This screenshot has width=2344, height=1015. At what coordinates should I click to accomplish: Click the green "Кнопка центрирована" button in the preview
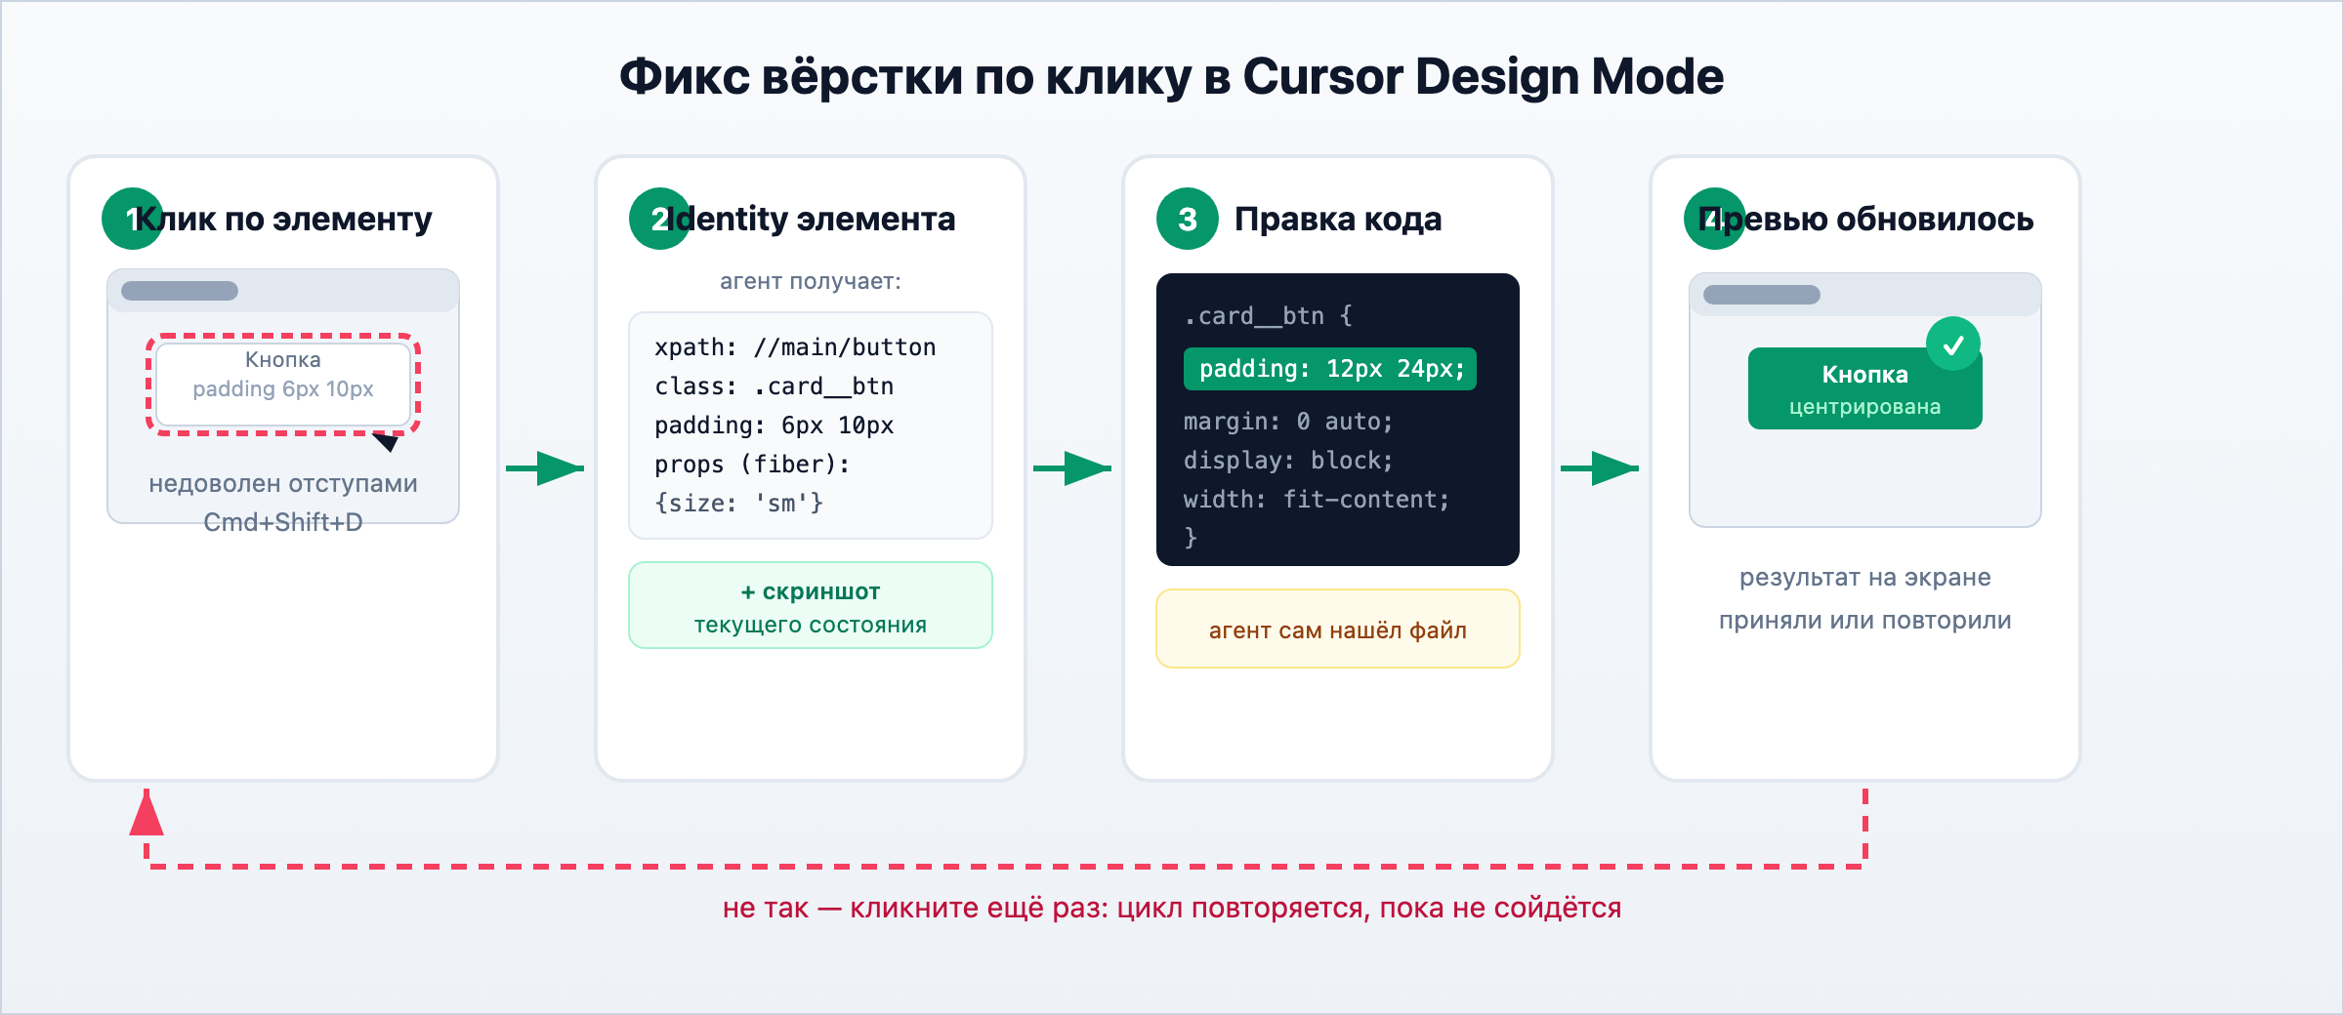1865,388
